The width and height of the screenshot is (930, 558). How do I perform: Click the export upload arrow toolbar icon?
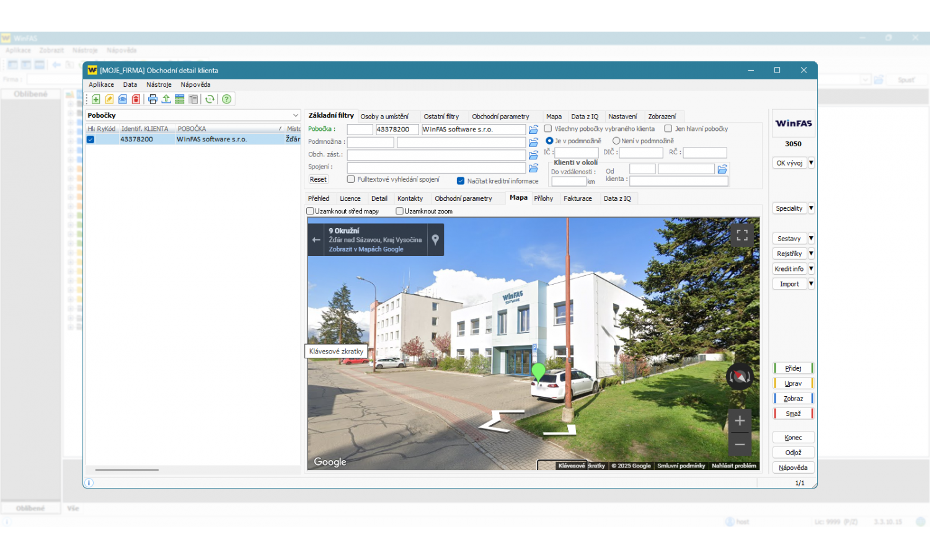coord(166,99)
